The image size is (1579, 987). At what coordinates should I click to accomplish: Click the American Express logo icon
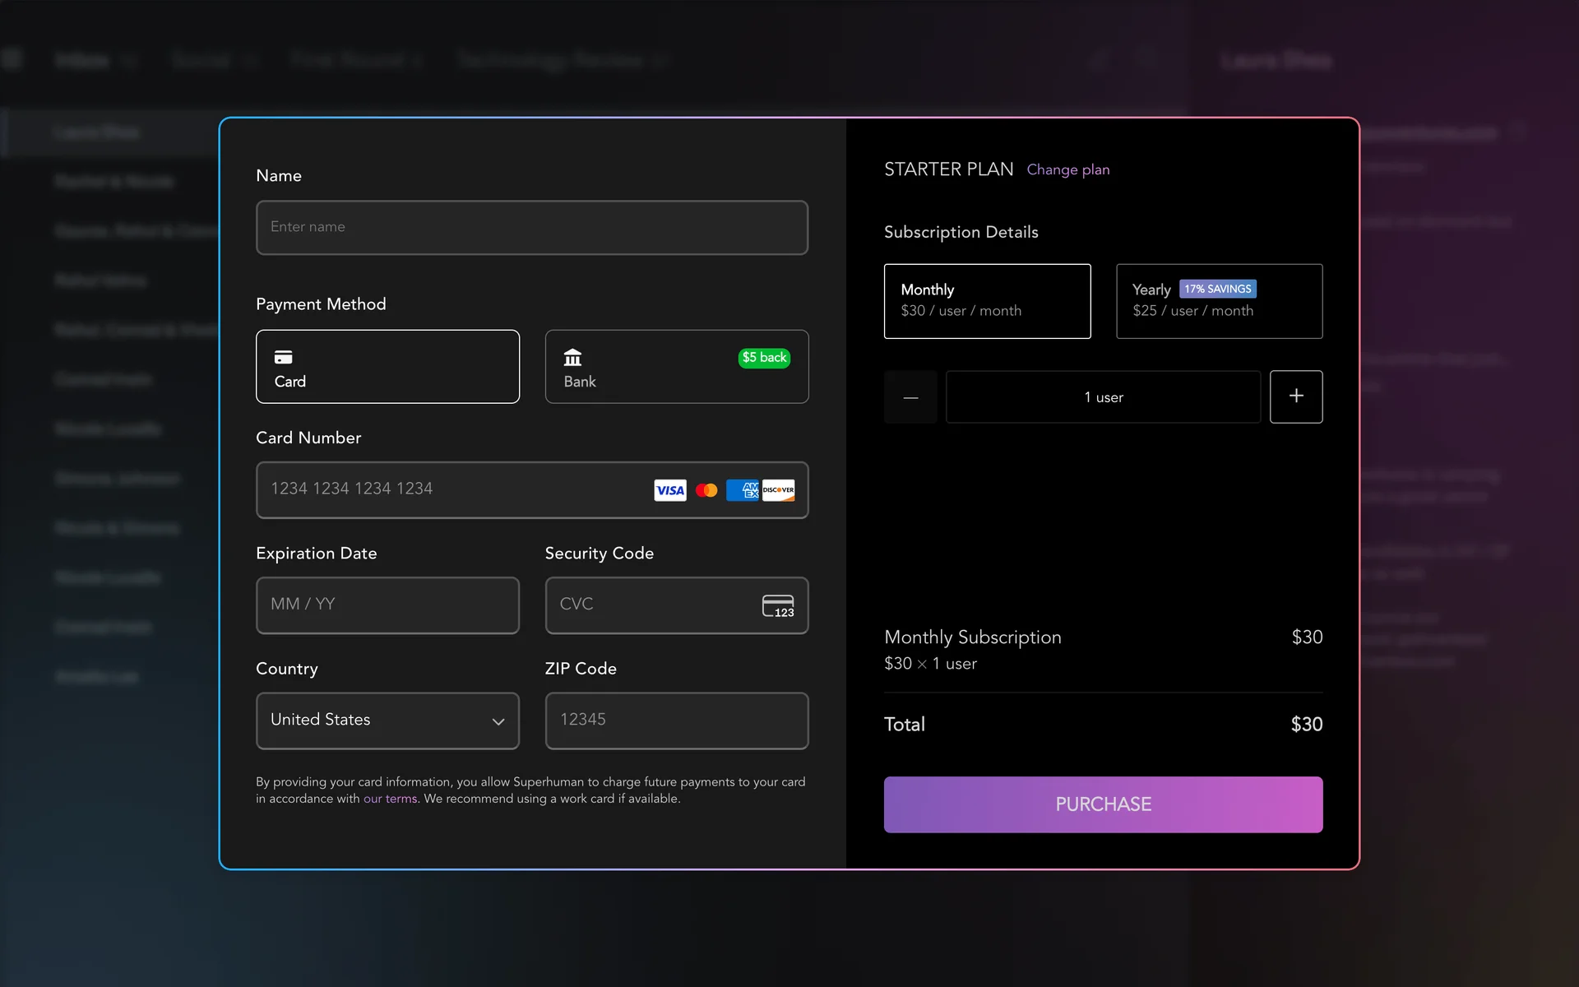click(x=743, y=490)
